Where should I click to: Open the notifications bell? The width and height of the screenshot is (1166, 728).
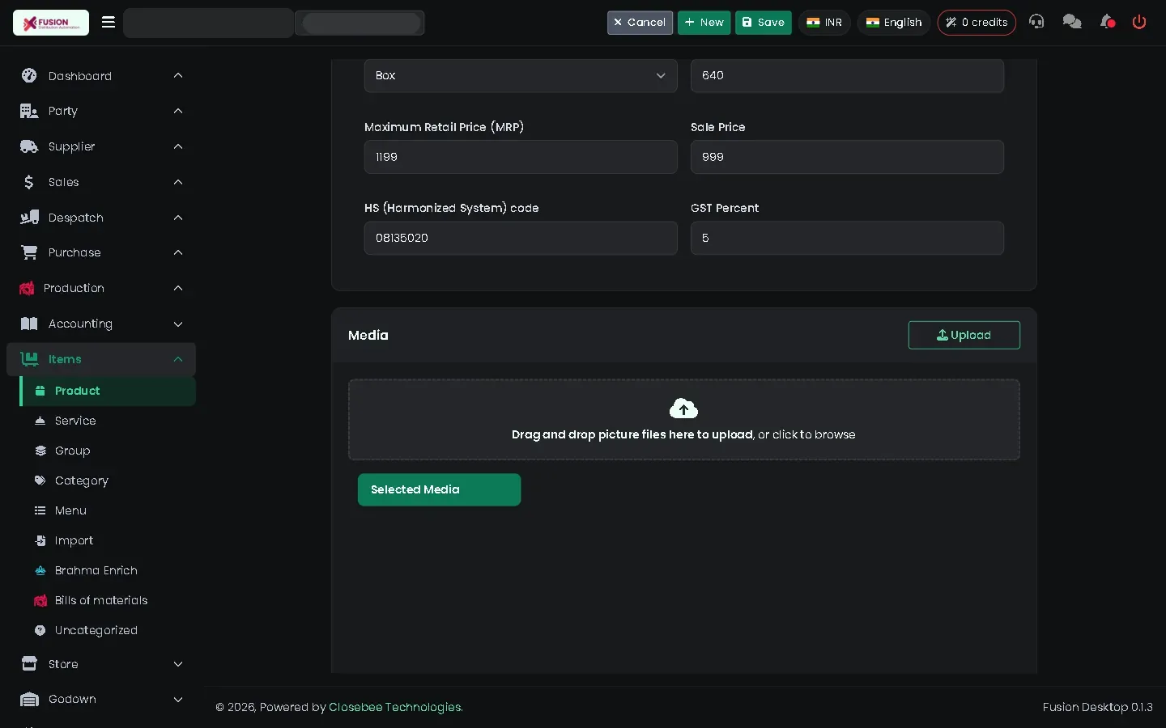click(x=1107, y=22)
